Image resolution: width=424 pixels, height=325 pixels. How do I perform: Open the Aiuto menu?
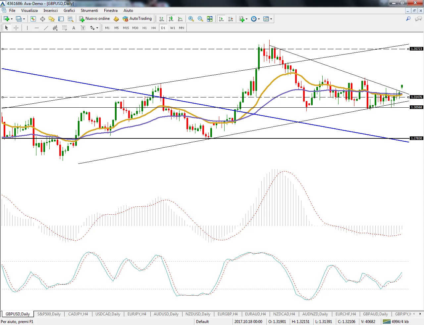coord(128,11)
